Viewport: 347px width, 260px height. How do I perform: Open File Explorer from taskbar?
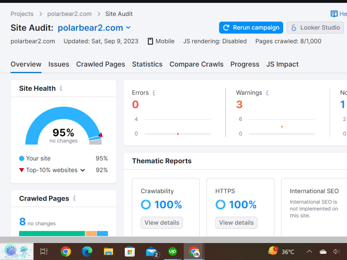tap(108, 251)
